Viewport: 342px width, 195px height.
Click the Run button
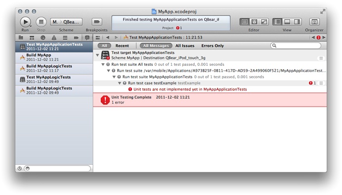(26, 22)
